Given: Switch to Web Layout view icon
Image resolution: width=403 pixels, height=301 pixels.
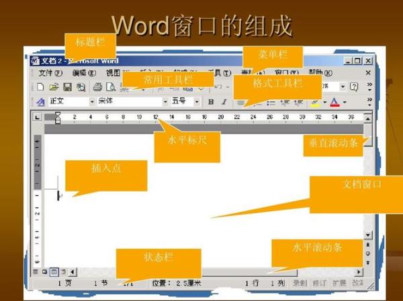Looking at the screenshot, I should coord(45,272).
